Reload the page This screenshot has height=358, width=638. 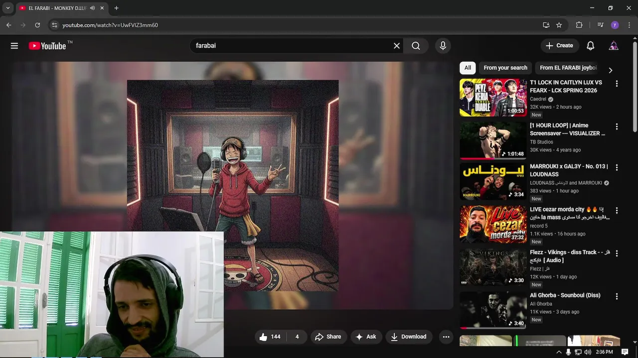point(37,25)
